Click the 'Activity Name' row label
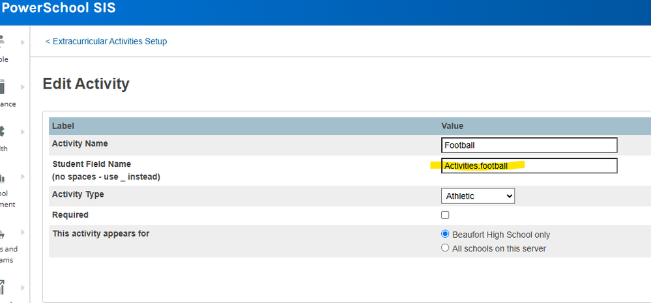This screenshot has width=651, height=303. (x=80, y=143)
